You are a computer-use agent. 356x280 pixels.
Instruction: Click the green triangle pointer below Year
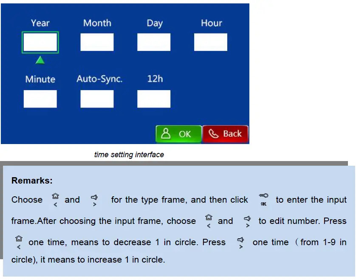40,60
